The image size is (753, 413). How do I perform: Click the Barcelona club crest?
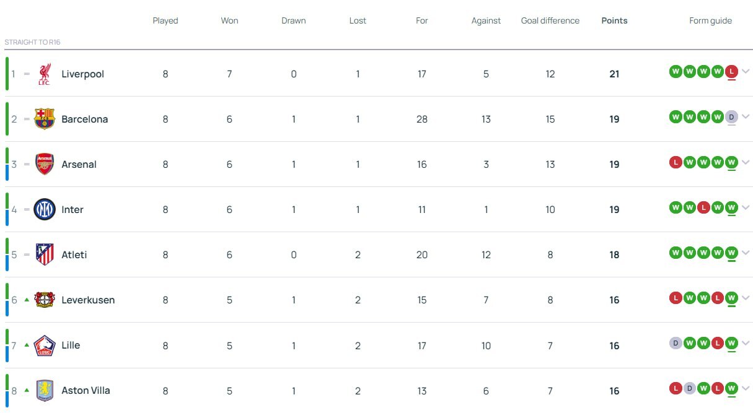(45, 119)
